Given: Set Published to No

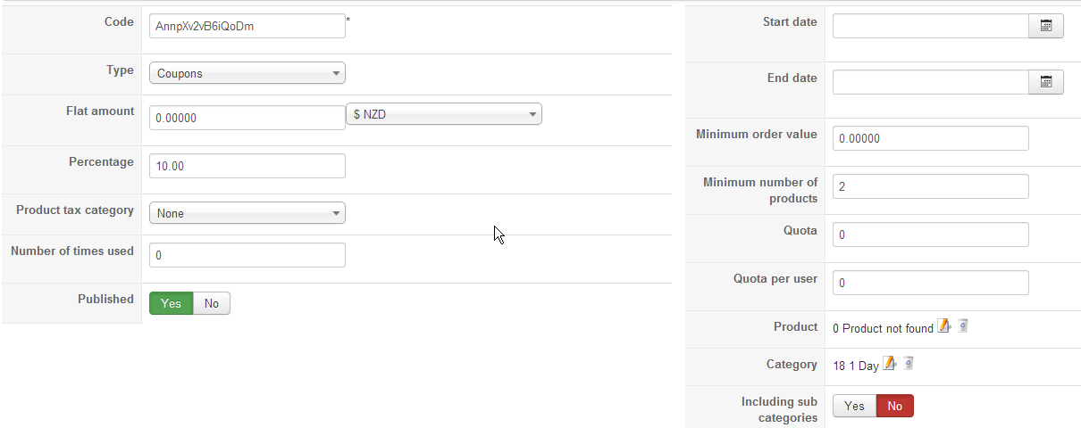Looking at the screenshot, I should [x=212, y=304].
